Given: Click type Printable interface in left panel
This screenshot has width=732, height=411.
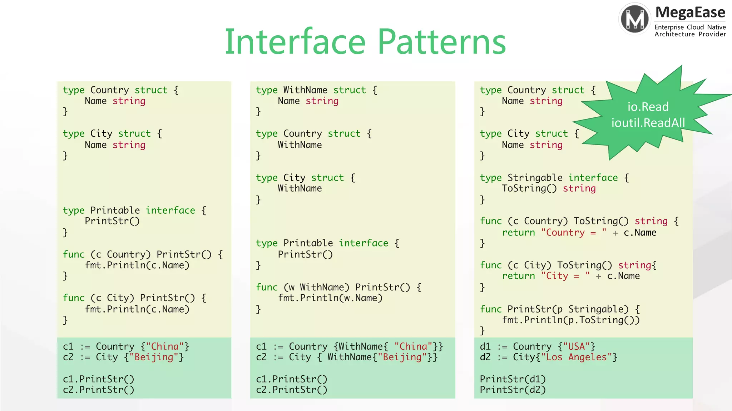Looking at the screenshot, I should [x=134, y=210].
